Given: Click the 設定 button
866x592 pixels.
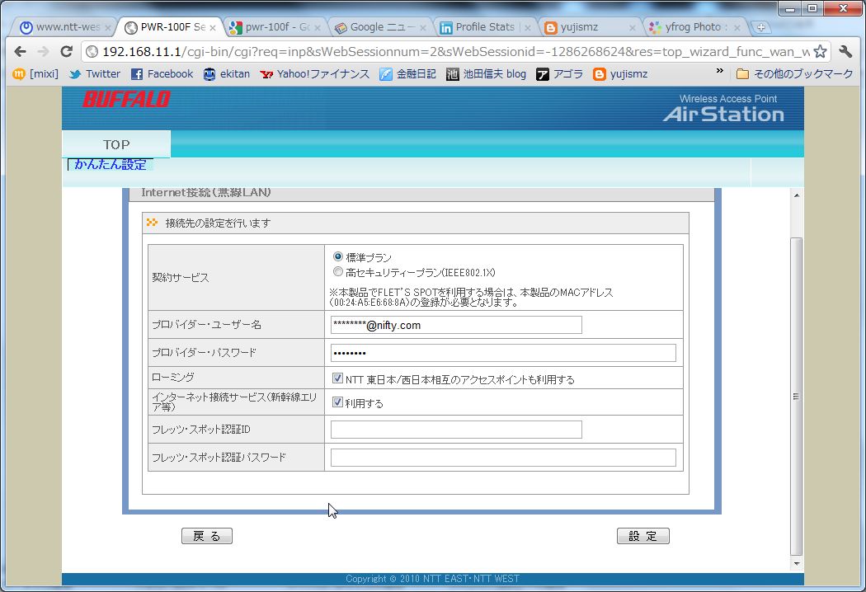Looking at the screenshot, I should click(642, 536).
